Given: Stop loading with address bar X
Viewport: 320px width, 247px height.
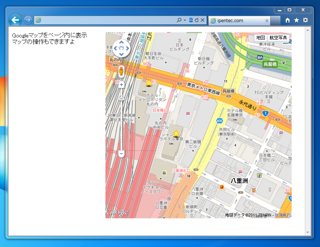Looking at the screenshot, I should tap(202, 20).
